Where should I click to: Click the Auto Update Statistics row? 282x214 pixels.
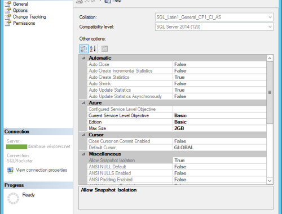click(177, 90)
